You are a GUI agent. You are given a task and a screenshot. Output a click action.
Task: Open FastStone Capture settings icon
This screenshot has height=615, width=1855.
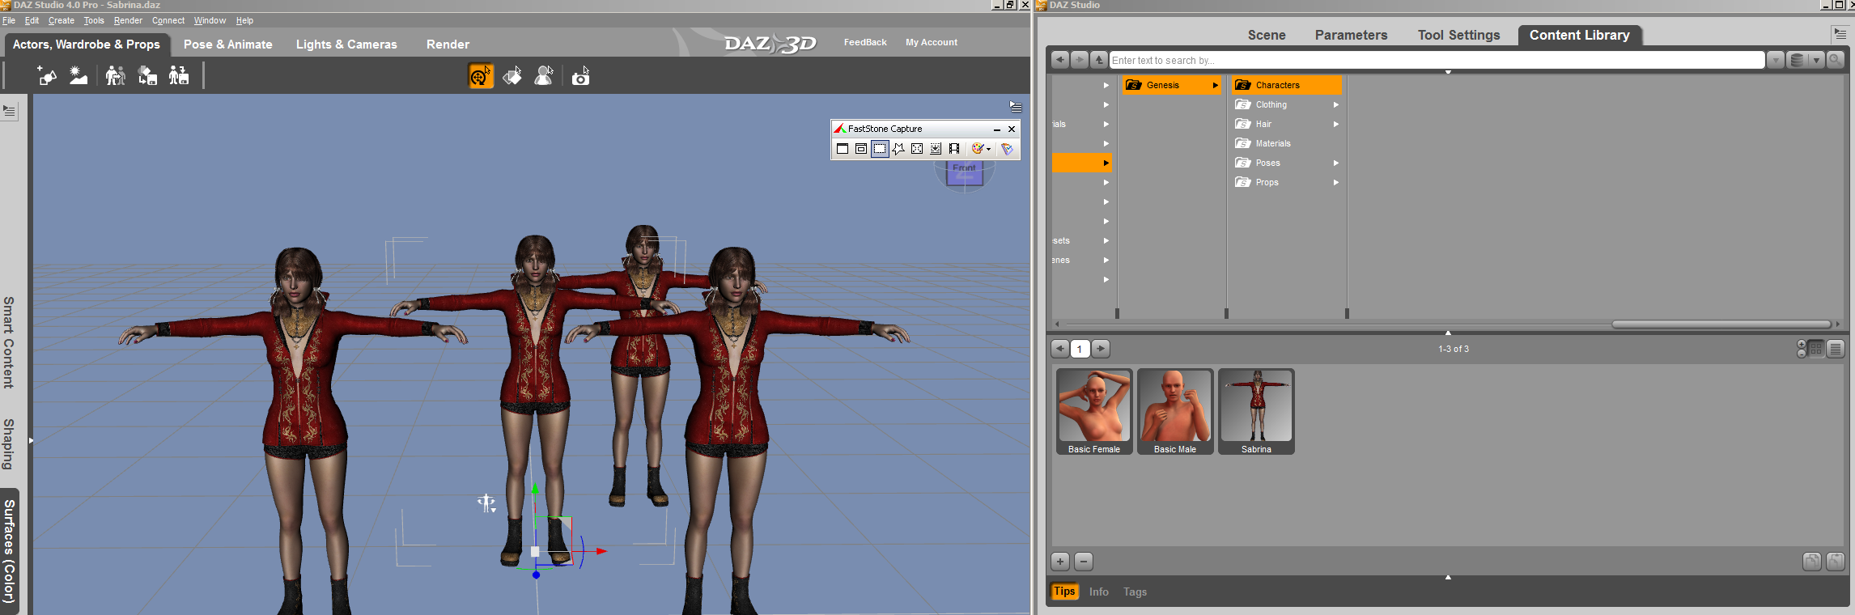coord(1007,149)
